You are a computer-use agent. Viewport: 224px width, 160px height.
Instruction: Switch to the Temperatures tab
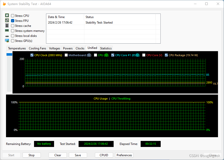point(17,48)
